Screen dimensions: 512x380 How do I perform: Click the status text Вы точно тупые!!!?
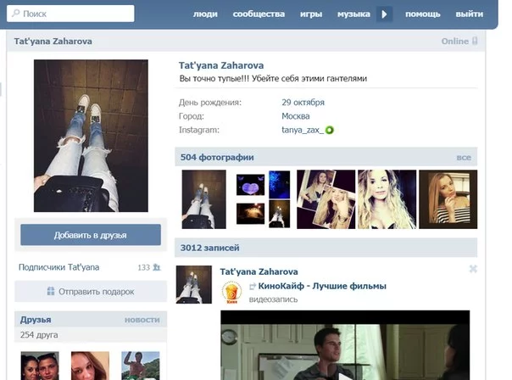coord(273,78)
